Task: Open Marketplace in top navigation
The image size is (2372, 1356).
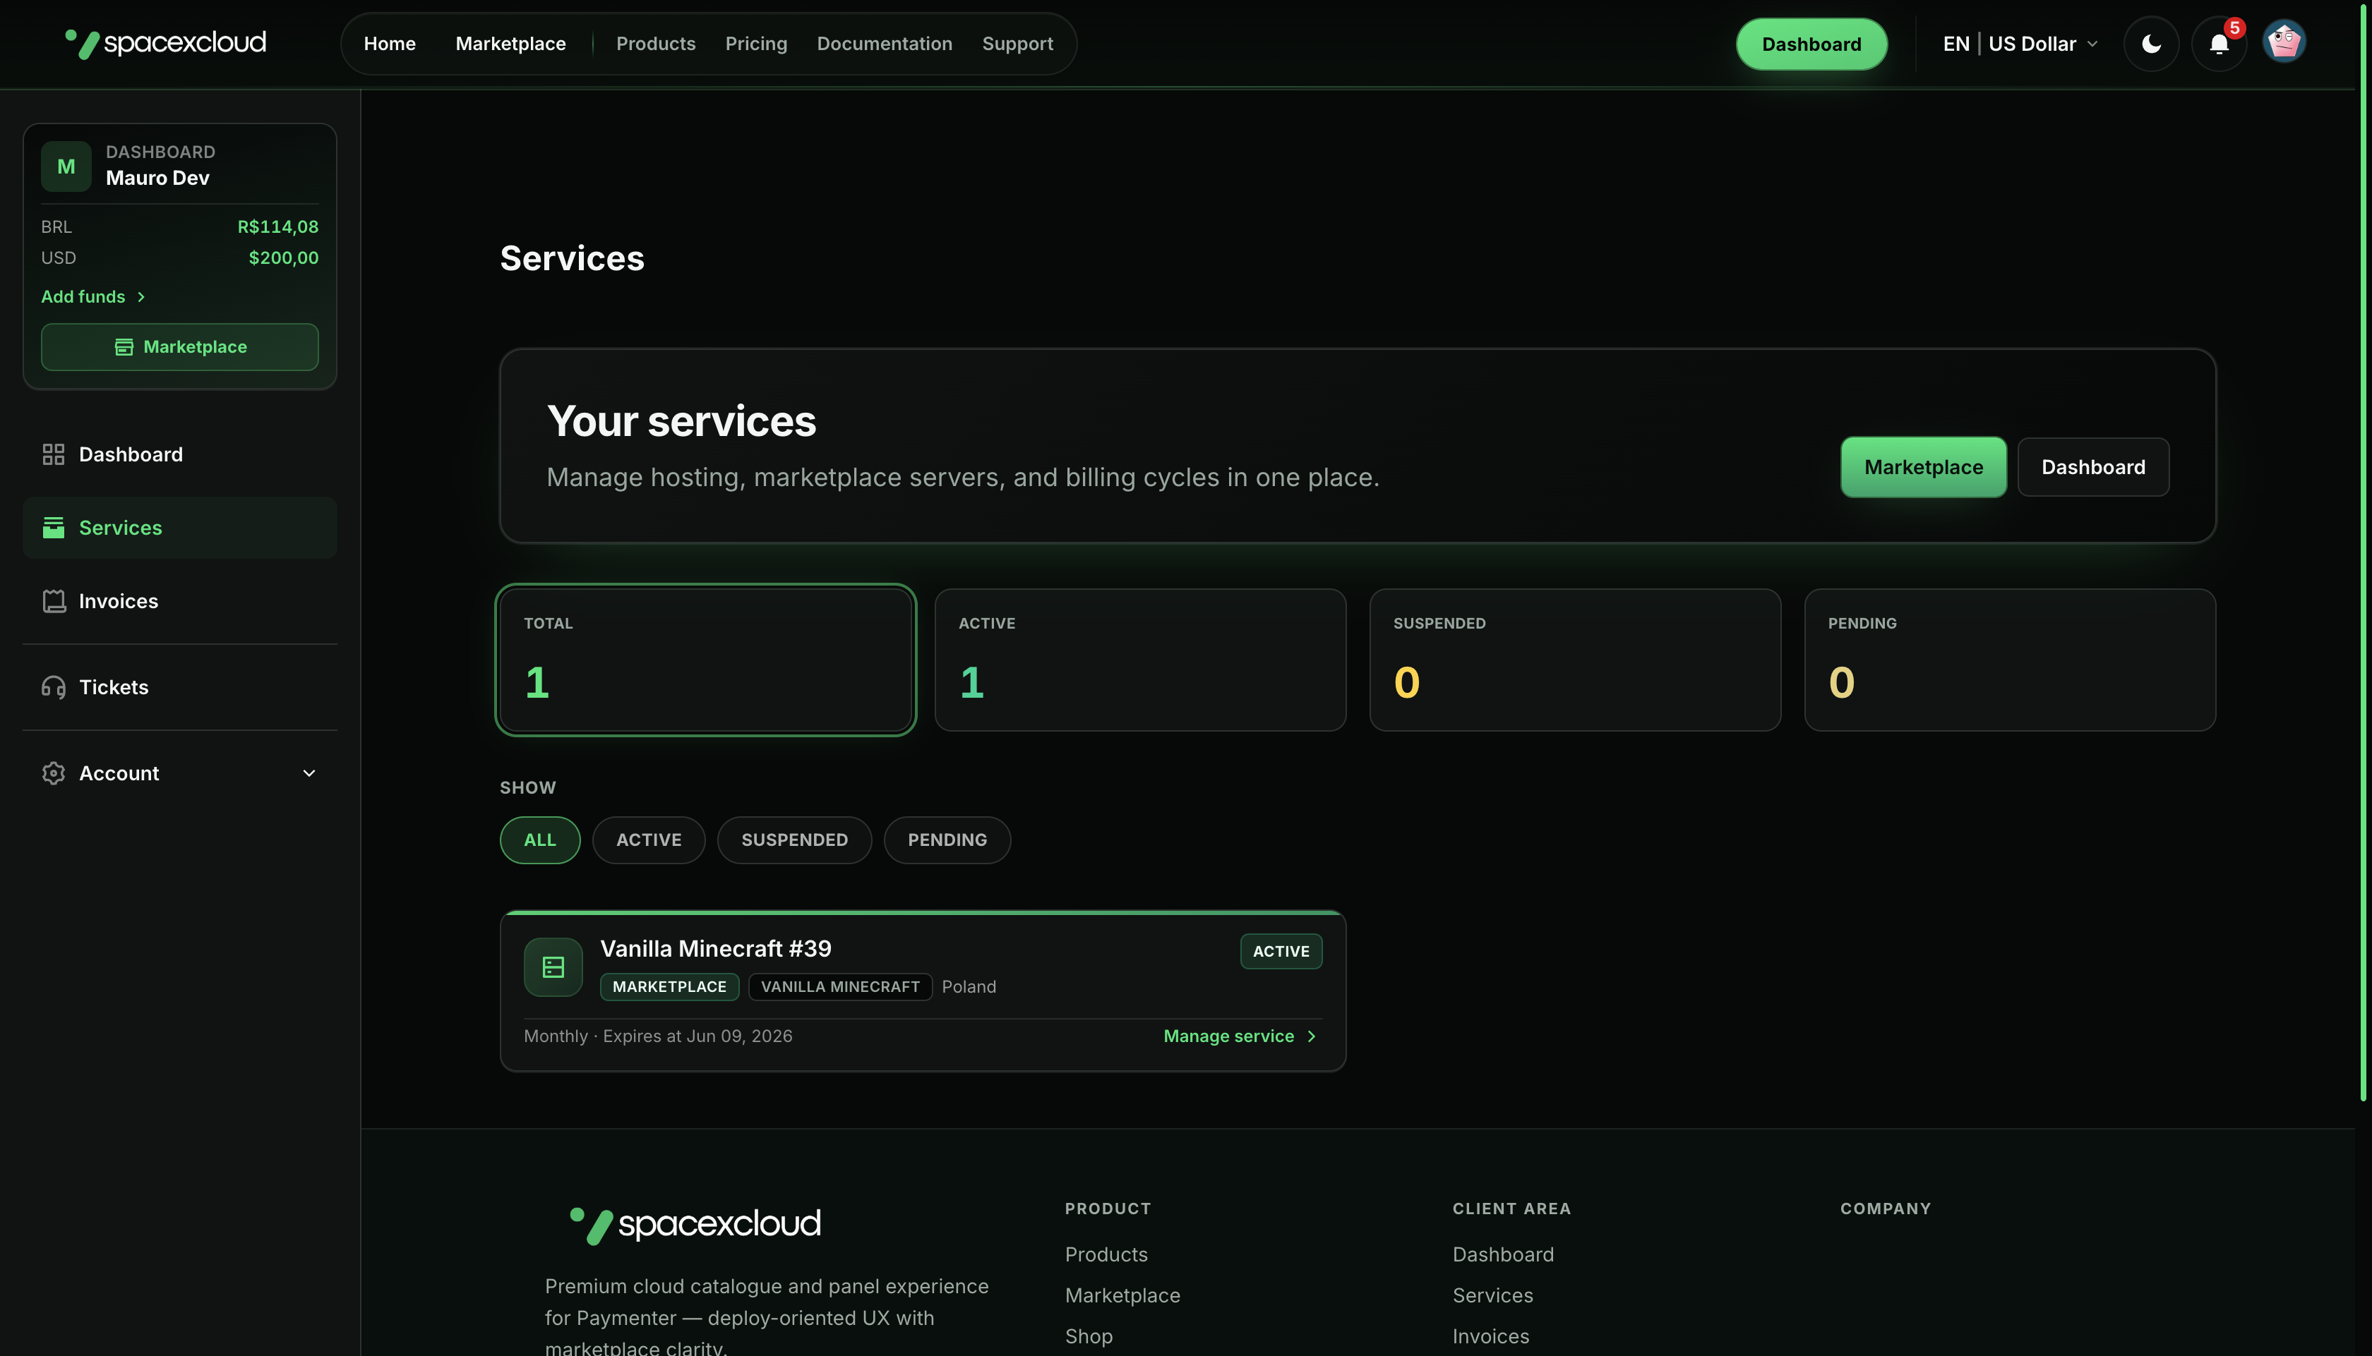Action: coord(510,44)
